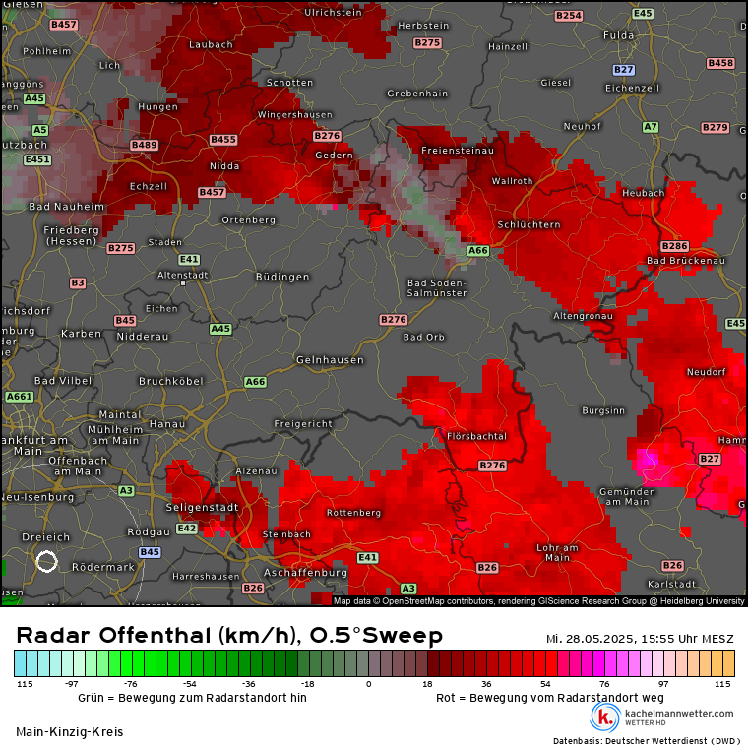The width and height of the screenshot is (748, 748).
Task: Click the A66 shield near Gelnhausen
Action: click(x=255, y=382)
